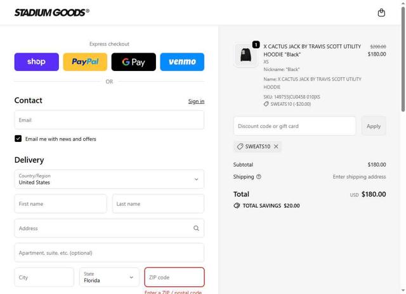Click the ZIP code field
Viewport: 406px width, 294px height.
(x=174, y=277)
